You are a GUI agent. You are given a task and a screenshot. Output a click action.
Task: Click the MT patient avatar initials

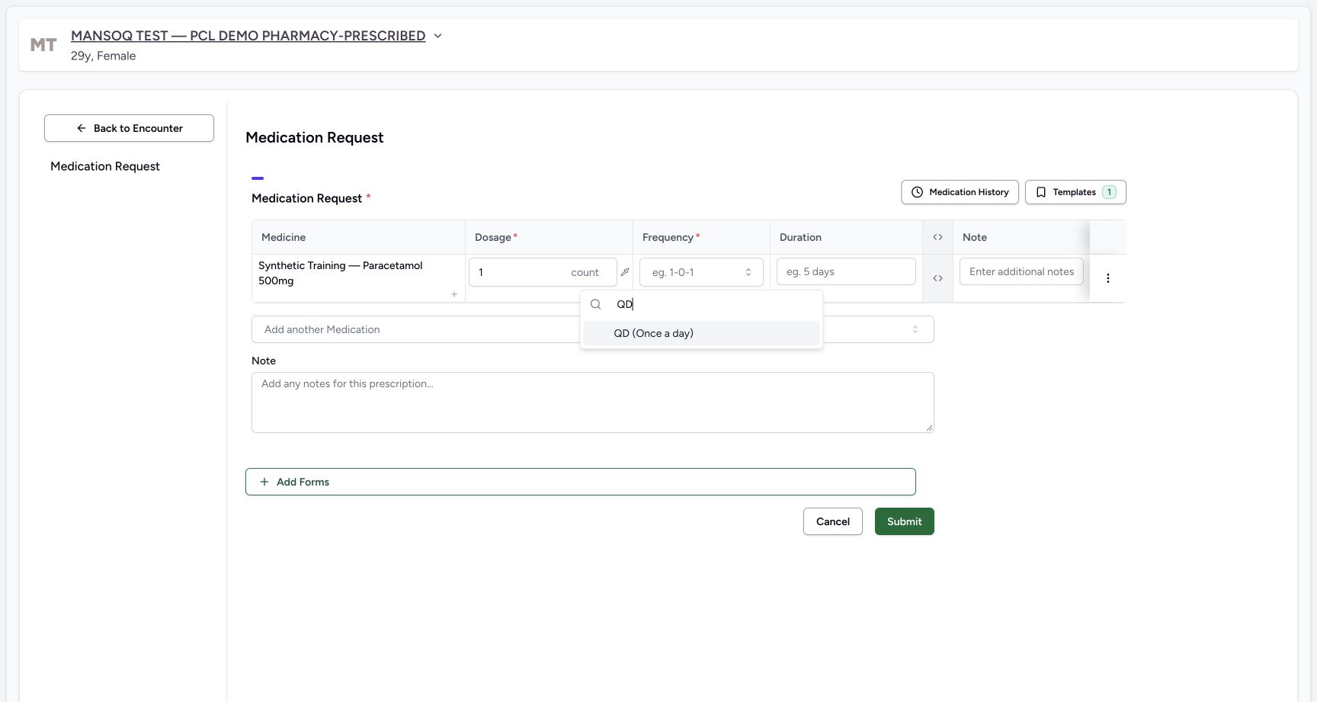[x=43, y=45]
